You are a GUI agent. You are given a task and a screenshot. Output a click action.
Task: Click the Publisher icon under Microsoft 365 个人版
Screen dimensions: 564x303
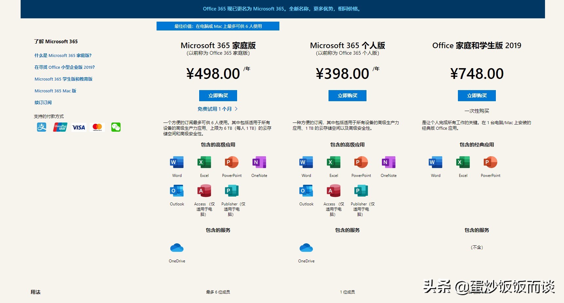(x=360, y=191)
